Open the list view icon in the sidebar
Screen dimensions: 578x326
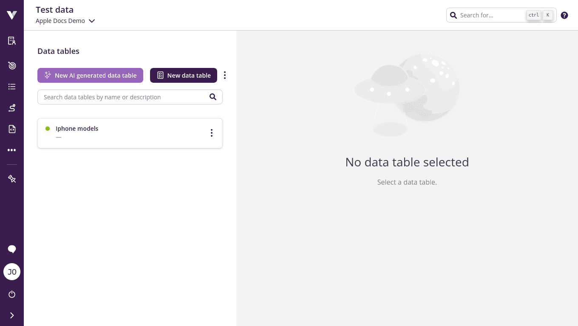click(11, 87)
